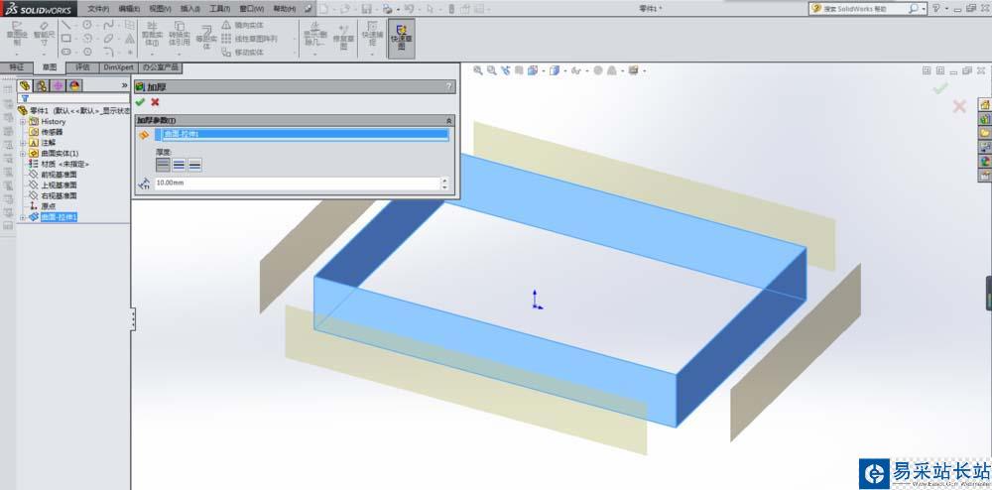The width and height of the screenshot is (992, 490).
Task: Expand the 注解 tree node
Action: [23, 143]
